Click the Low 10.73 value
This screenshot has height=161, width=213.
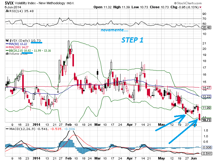point(140,7)
